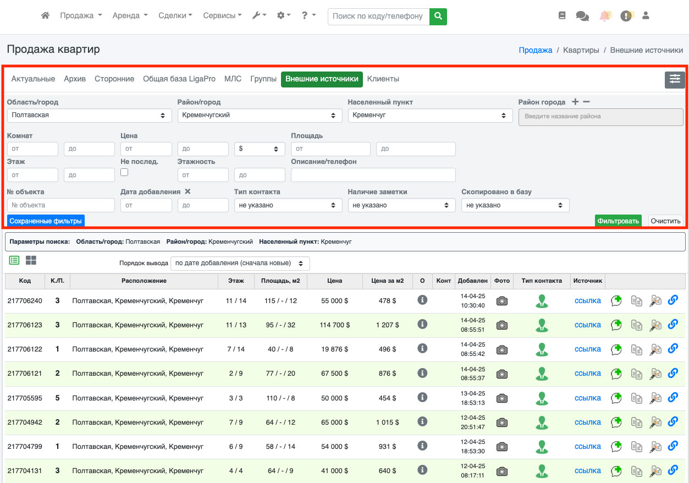This screenshot has height=483, width=689.
Task: Click the green Фильтровать button
Action: coord(618,221)
